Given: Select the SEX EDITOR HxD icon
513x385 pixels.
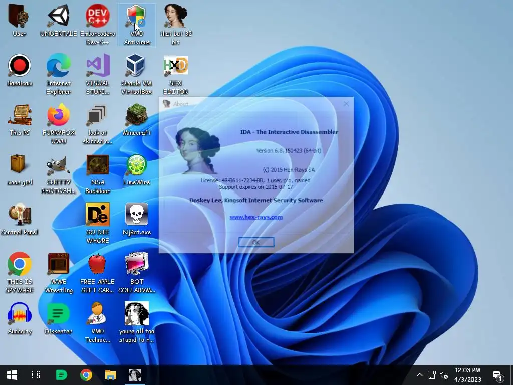Looking at the screenshot, I should (x=176, y=74).
